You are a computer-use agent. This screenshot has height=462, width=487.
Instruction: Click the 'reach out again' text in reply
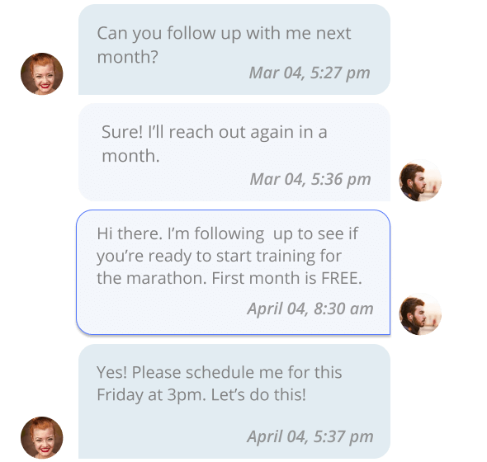(x=232, y=133)
